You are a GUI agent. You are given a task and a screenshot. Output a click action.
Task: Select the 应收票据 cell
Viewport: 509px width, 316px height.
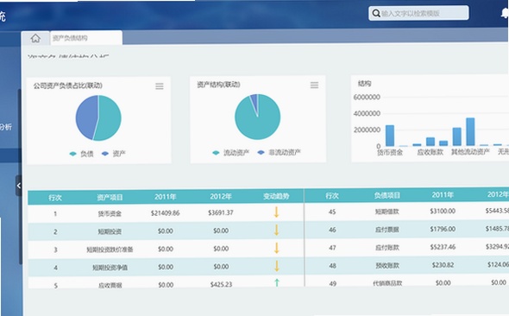tap(110, 286)
